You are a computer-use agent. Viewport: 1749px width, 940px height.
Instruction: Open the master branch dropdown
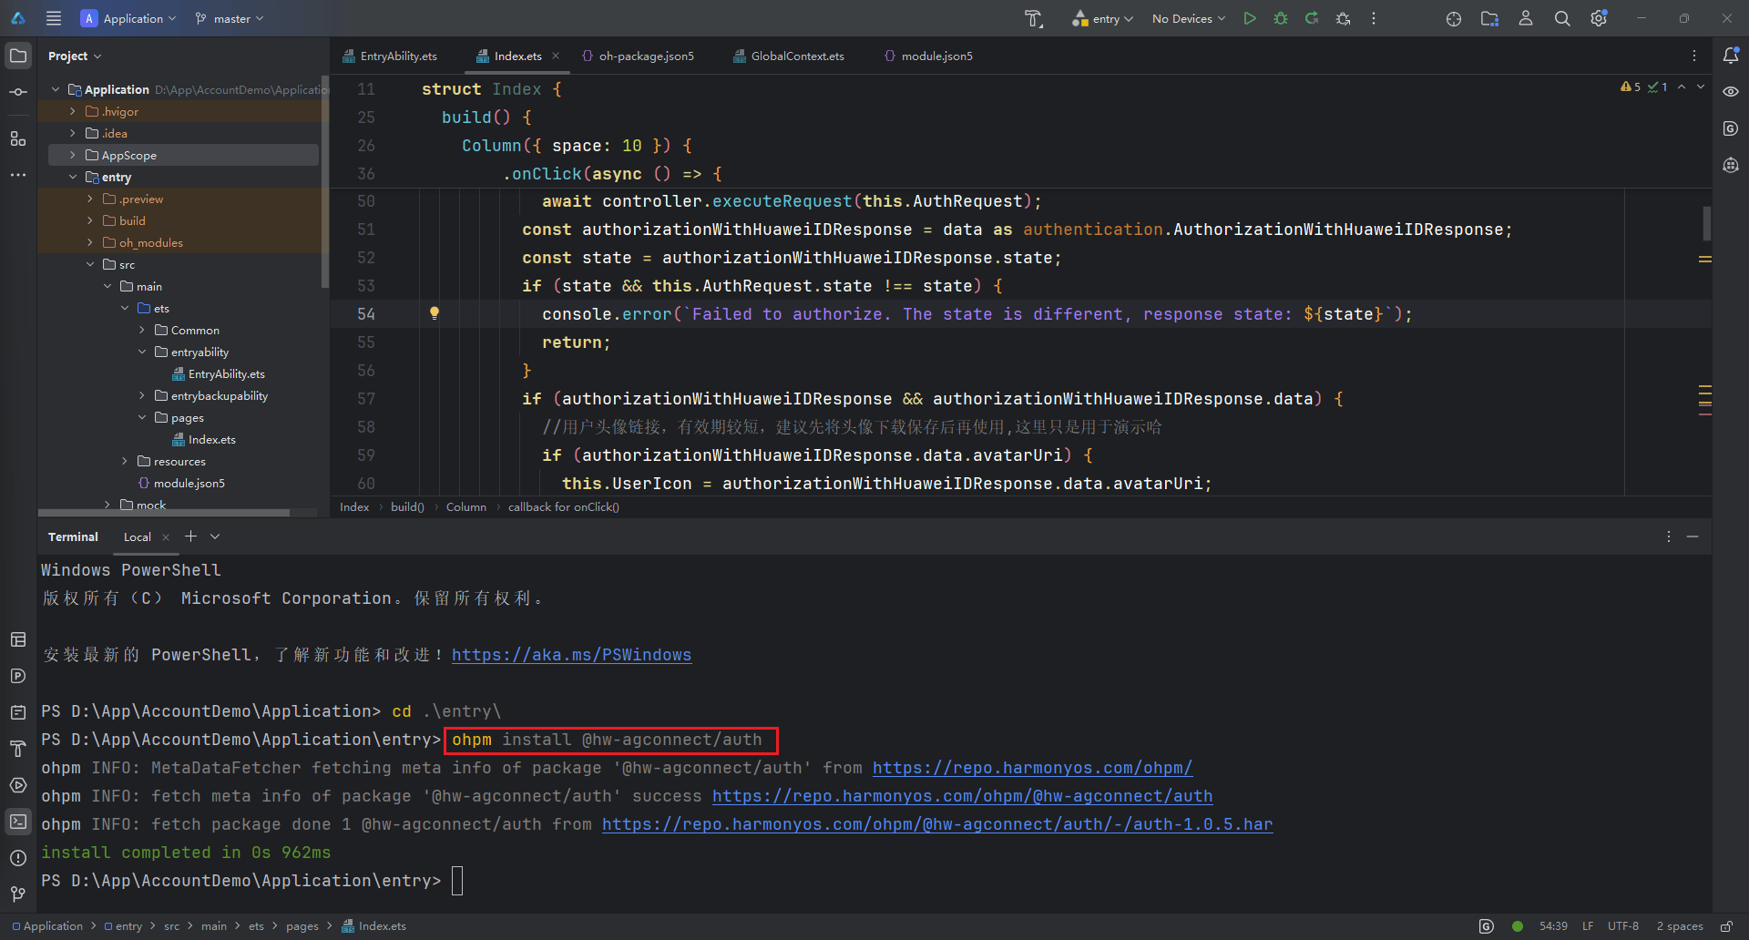point(230,18)
